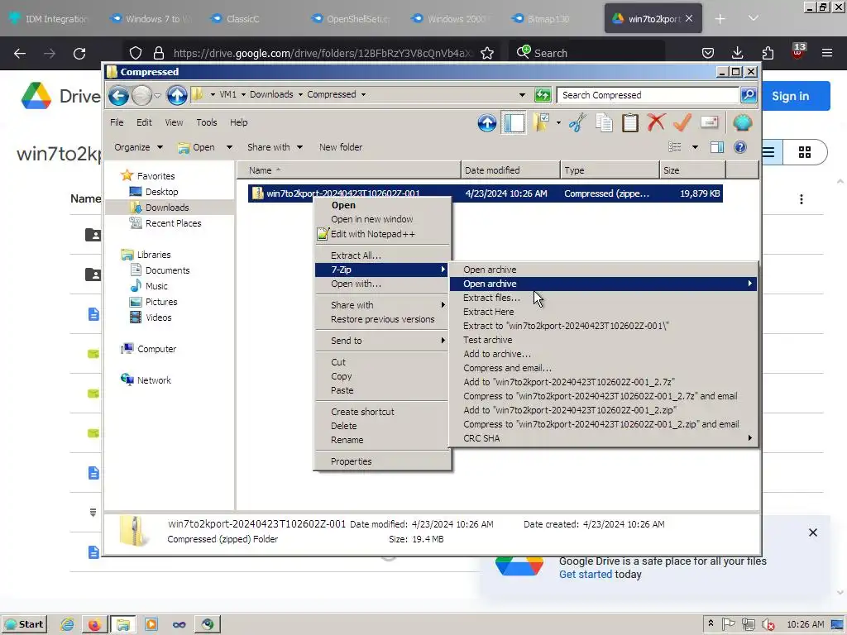Viewport: 847px width, 635px height.
Task: Click in the Search Compressed field
Action: [648, 95]
